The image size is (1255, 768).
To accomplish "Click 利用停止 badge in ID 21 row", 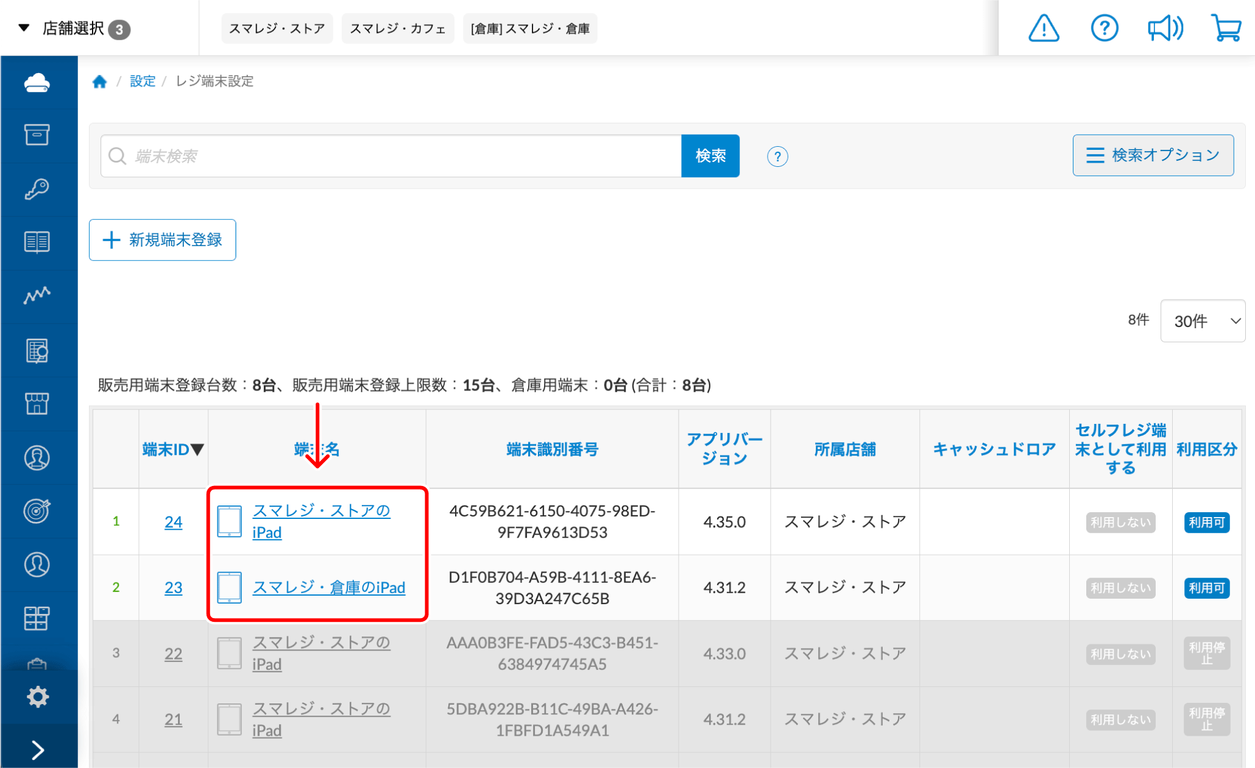I will (x=1206, y=719).
